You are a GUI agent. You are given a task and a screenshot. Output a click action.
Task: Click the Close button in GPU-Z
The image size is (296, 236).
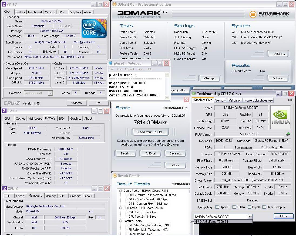pos(284,216)
